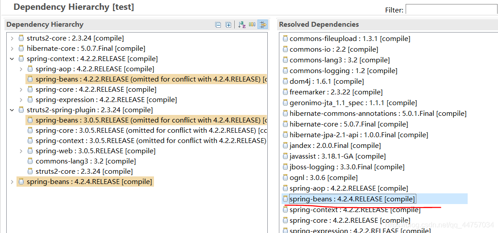Expand spring-core : 4.2.2.RELEASE in the hierarchy tree
The width and height of the screenshot is (498, 233).
[x=21, y=90]
